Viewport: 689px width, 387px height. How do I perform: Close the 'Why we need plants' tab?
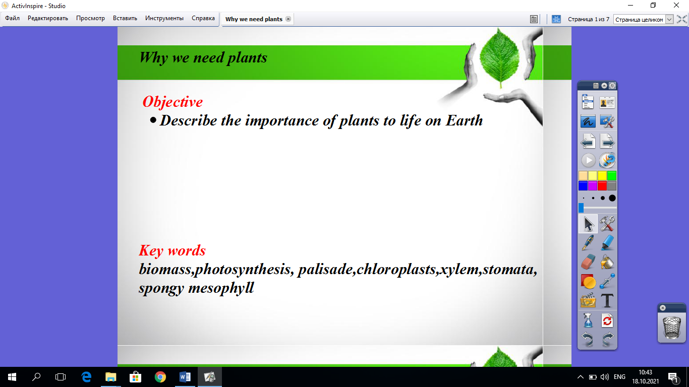[288, 19]
